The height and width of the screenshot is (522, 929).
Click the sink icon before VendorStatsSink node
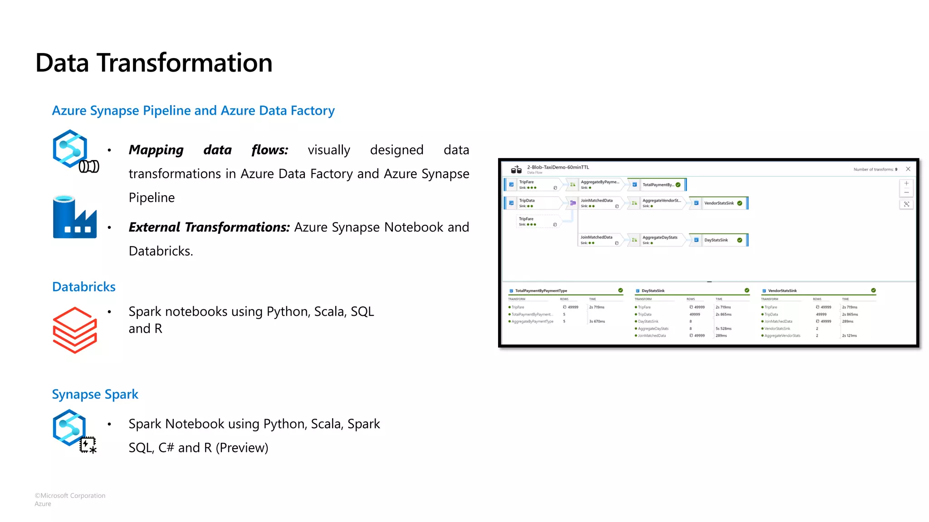pyautogui.click(x=696, y=203)
